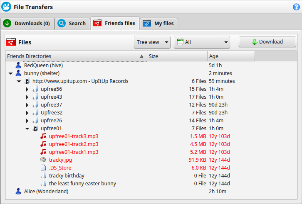The width and height of the screenshot is (302, 204).
Task: Click Alice (Wonderland) person icon
Action: pos(18,191)
